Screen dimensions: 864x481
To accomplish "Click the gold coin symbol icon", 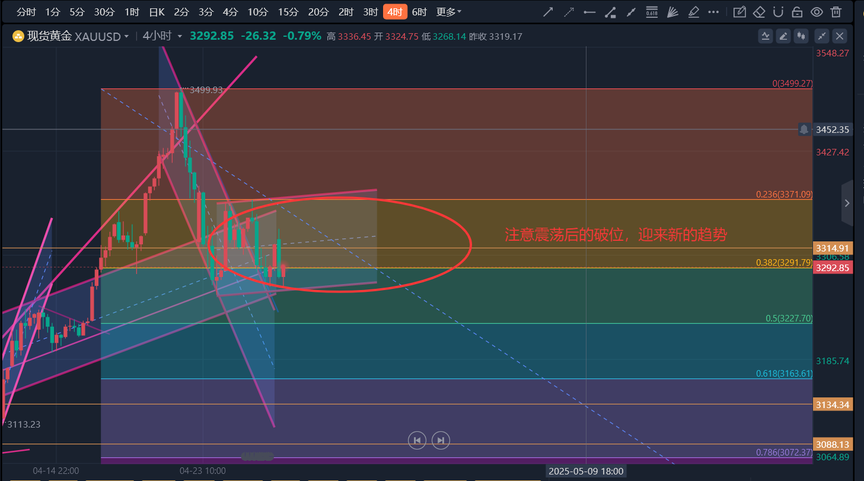I will tap(18, 37).
